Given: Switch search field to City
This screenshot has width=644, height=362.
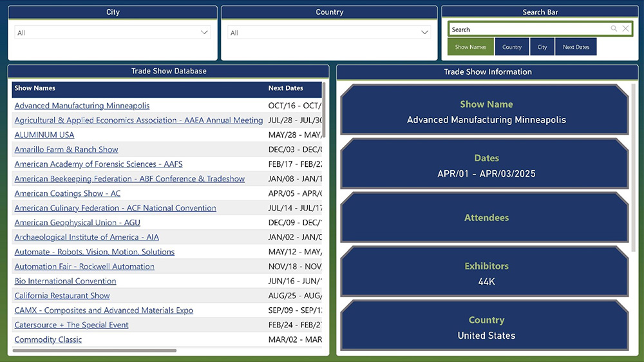Looking at the screenshot, I should [x=542, y=47].
